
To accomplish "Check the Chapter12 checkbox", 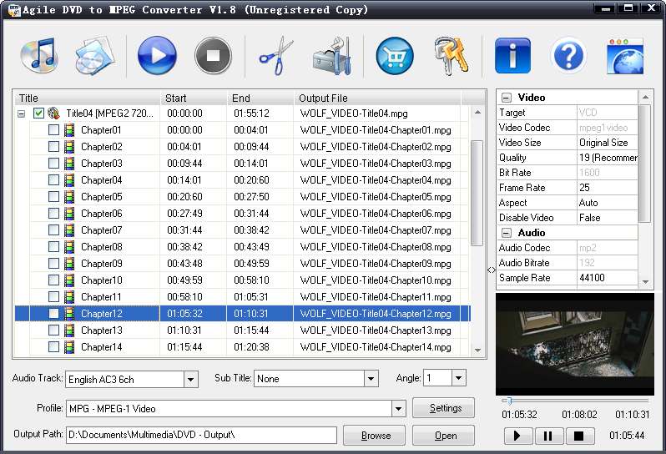I will [x=53, y=314].
